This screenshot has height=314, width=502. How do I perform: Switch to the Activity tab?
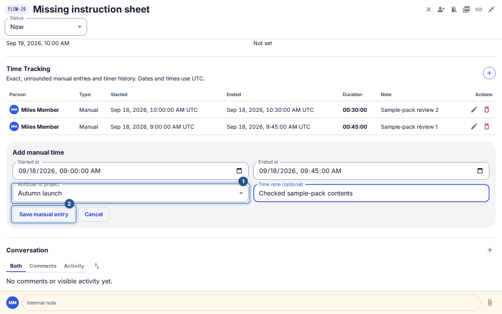click(x=74, y=266)
